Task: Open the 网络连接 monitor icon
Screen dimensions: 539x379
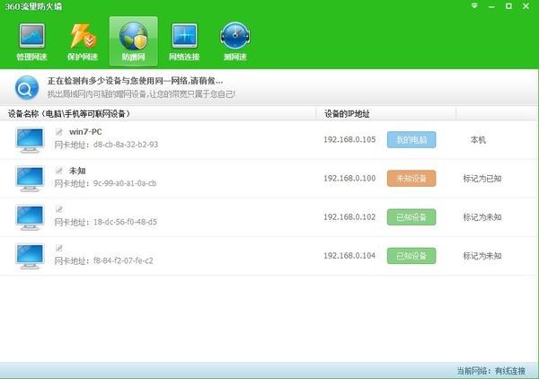Action: 184,41
